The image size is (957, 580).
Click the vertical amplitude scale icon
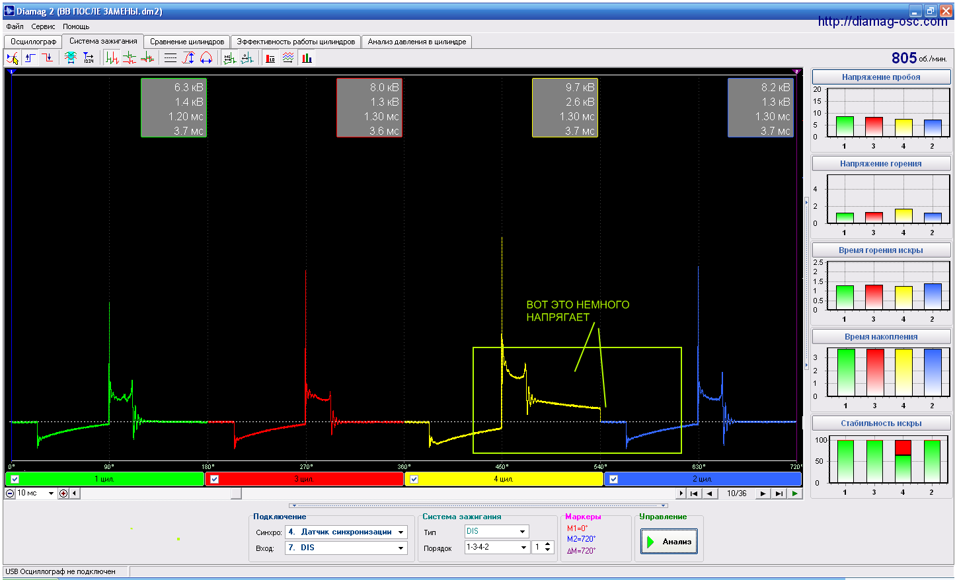188,58
